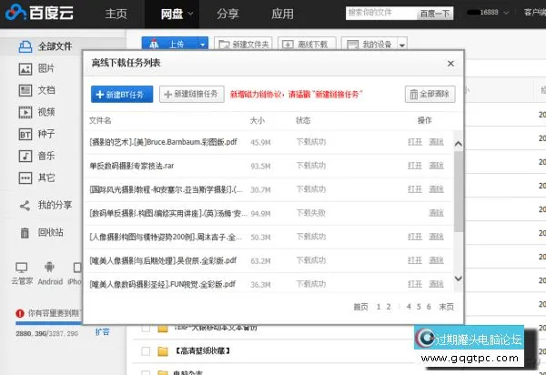Expand the user account dropdown
This screenshot has height=375, width=546.
coord(506,13)
